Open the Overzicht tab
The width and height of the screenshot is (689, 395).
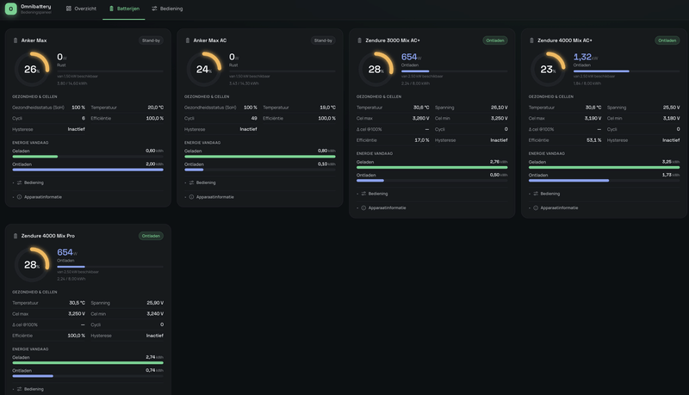coord(81,9)
